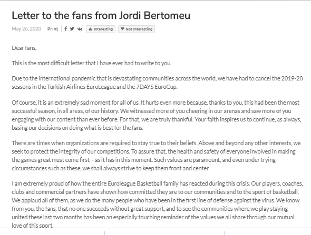Click the Dear fans greeting line
The height and width of the screenshot is (235, 311).
pyautogui.click(x=24, y=48)
